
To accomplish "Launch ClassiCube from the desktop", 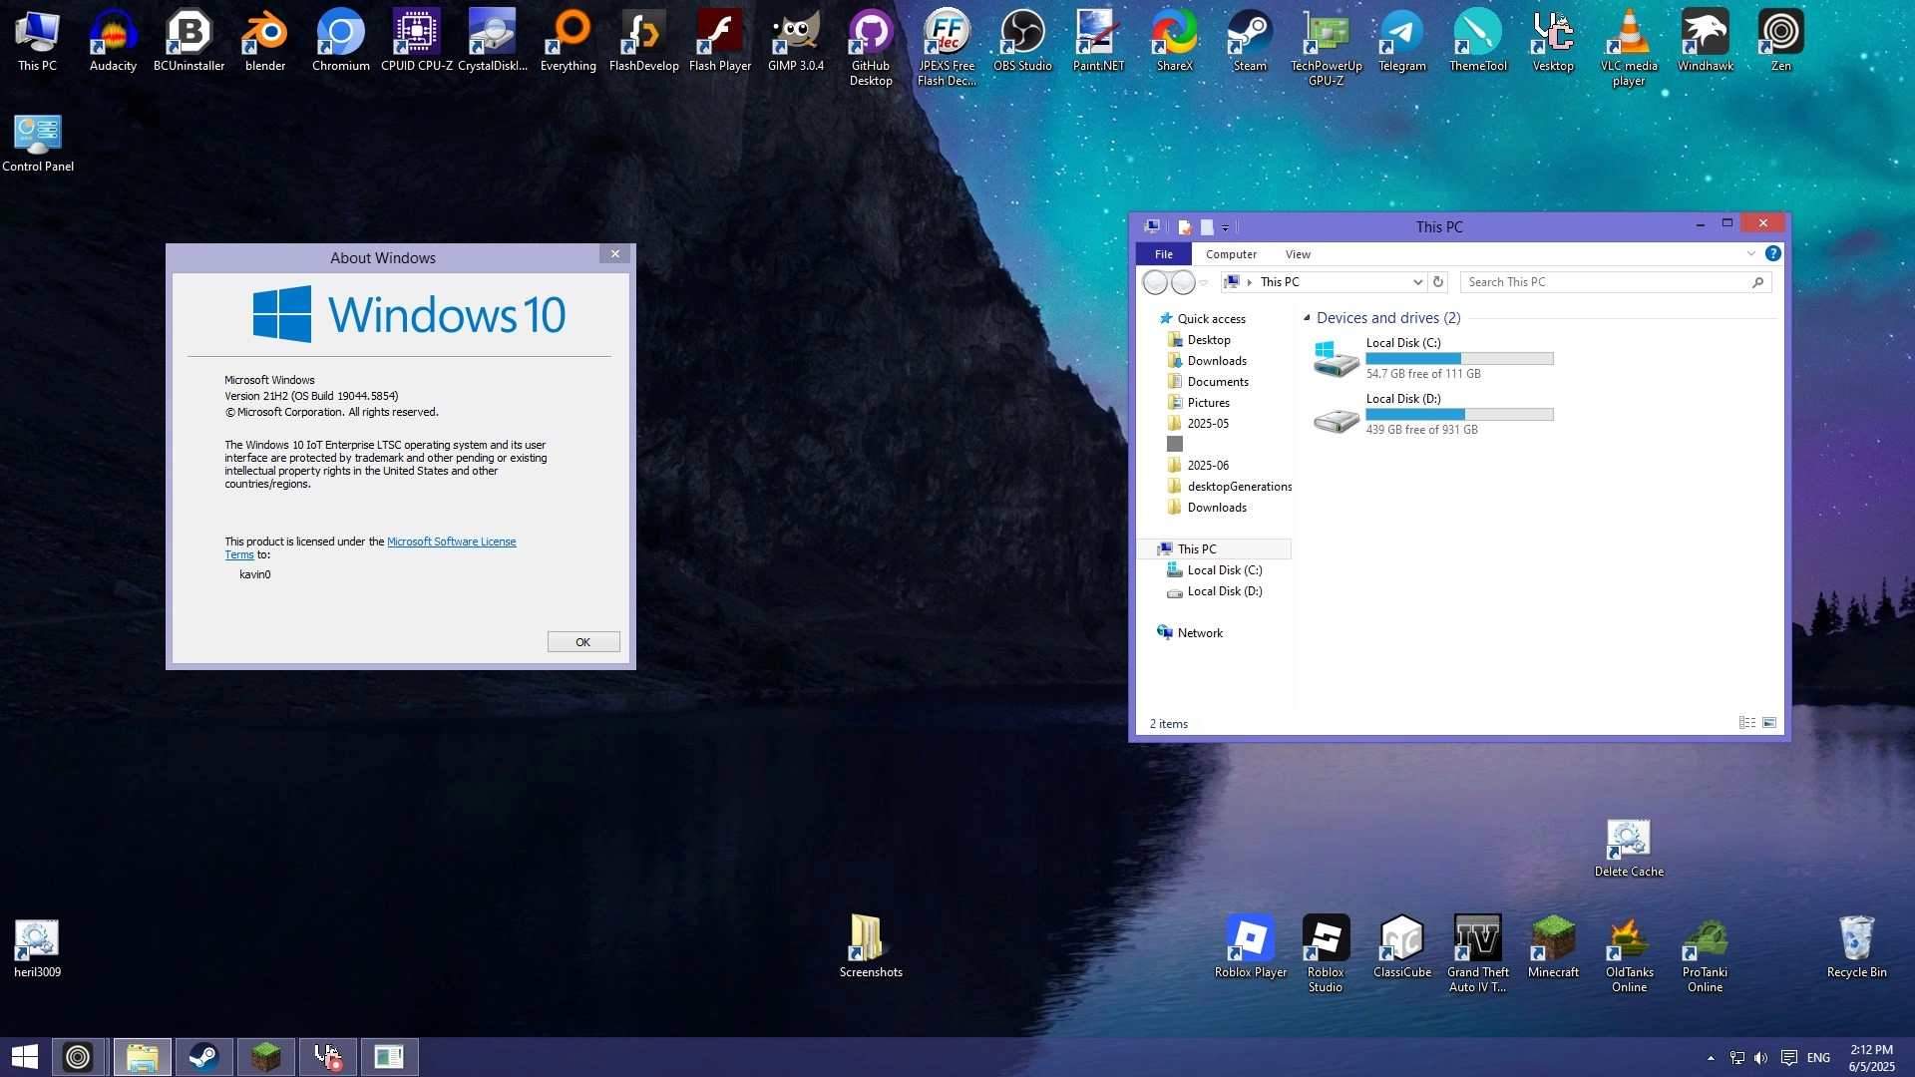I will coord(1402,947).
